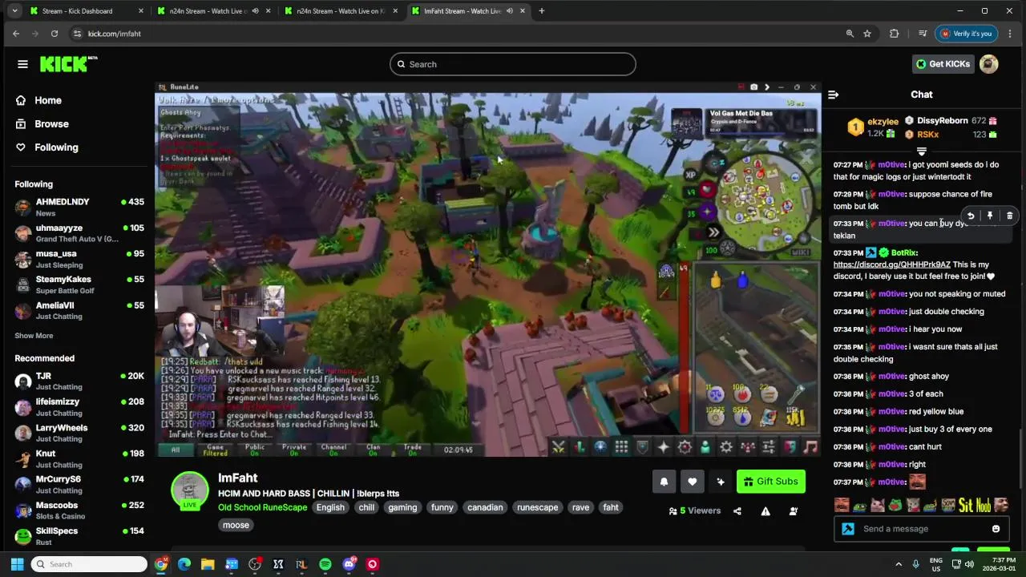
Task: Open the MrCurryS6 recommended channel
Action: coord(79,484)
